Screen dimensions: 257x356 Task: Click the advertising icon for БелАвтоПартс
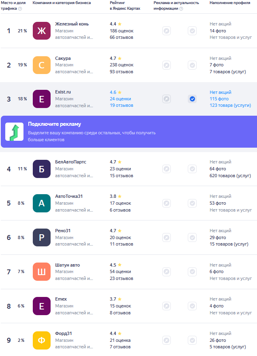point(166,169)
